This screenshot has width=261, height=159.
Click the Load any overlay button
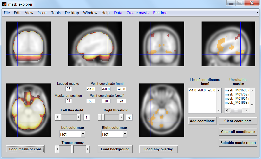158,149
